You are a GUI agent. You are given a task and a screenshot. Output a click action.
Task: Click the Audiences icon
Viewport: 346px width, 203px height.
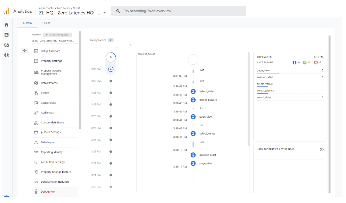coord(36,113)
